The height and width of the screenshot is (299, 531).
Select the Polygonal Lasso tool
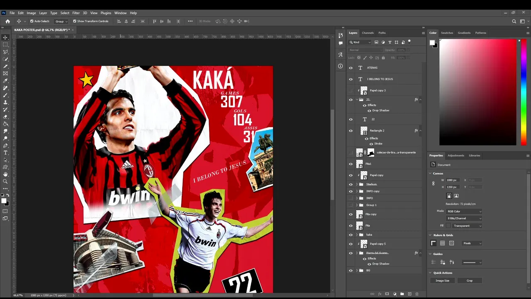pos(5,52)
